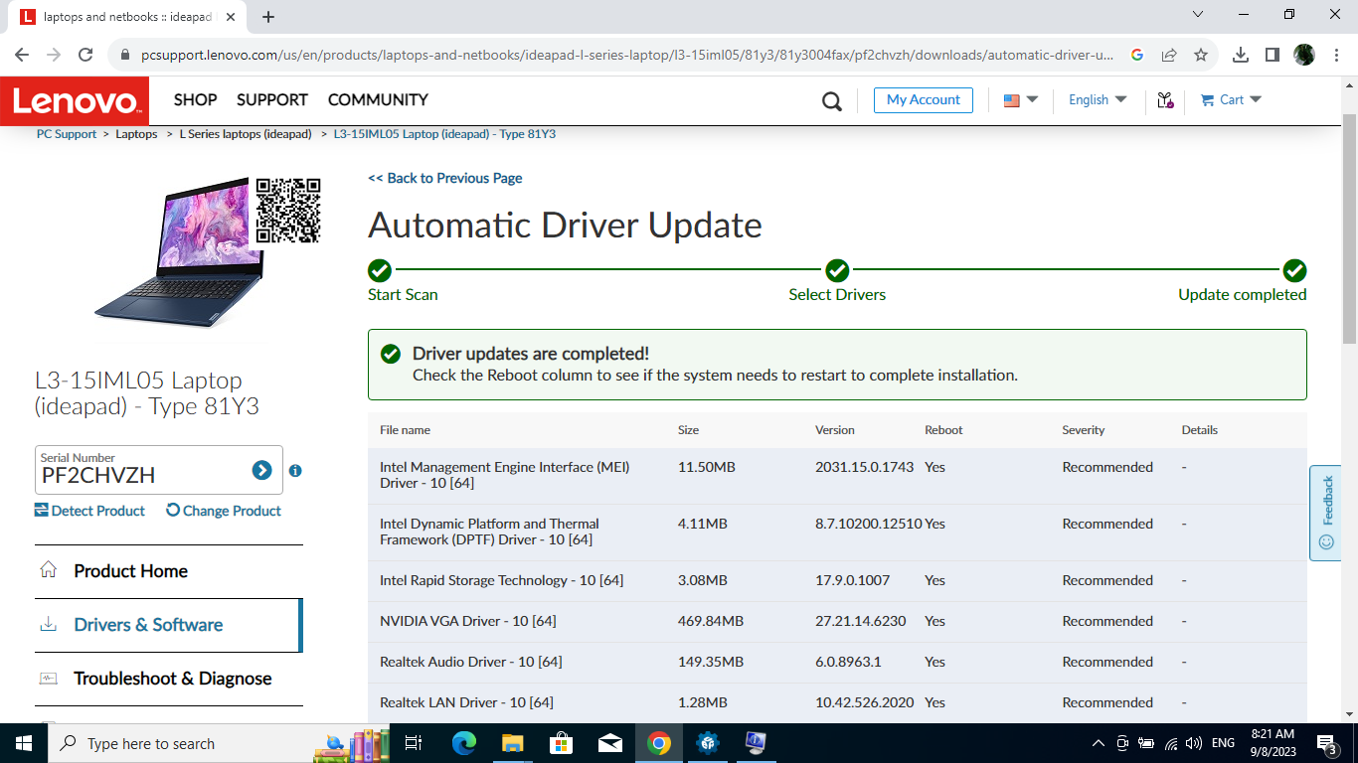This screenshot has height=763, width=1358.
Task: Open Microsoft Store from taskbar
Action: coord(561,743)
